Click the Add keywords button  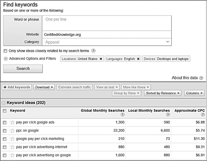(17, 87)
